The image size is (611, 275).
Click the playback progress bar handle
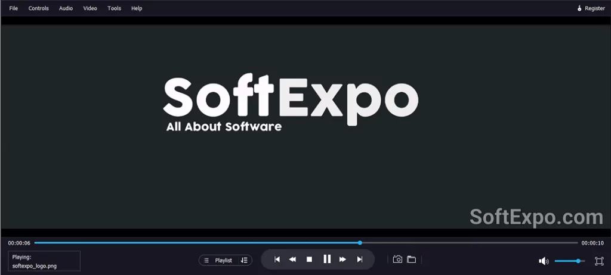pyautogui.click(x=360, y=243)
